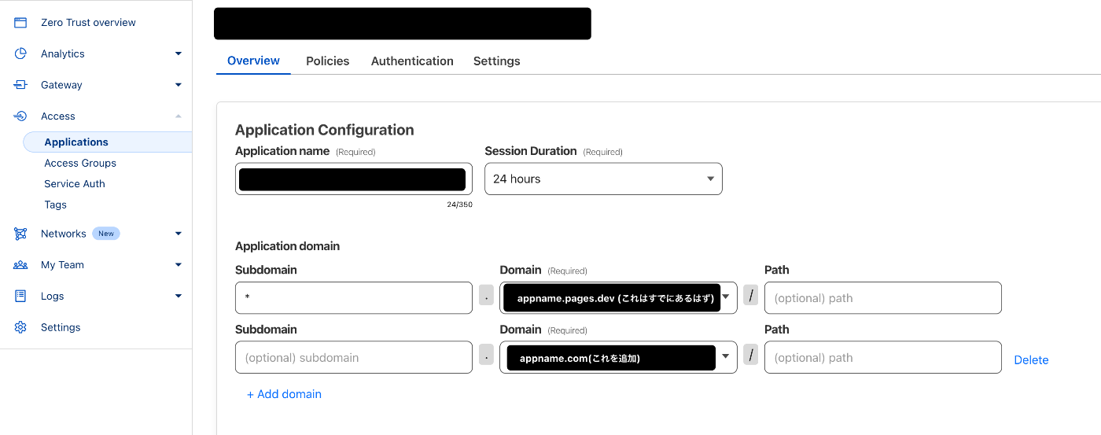Click the first Subdomain field containing asterisk
Screen dimensions: 1101x435
[x=354, y=297]
